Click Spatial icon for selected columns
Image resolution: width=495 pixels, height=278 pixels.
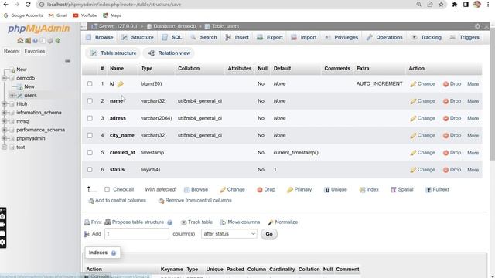click(x=394, y=190)
